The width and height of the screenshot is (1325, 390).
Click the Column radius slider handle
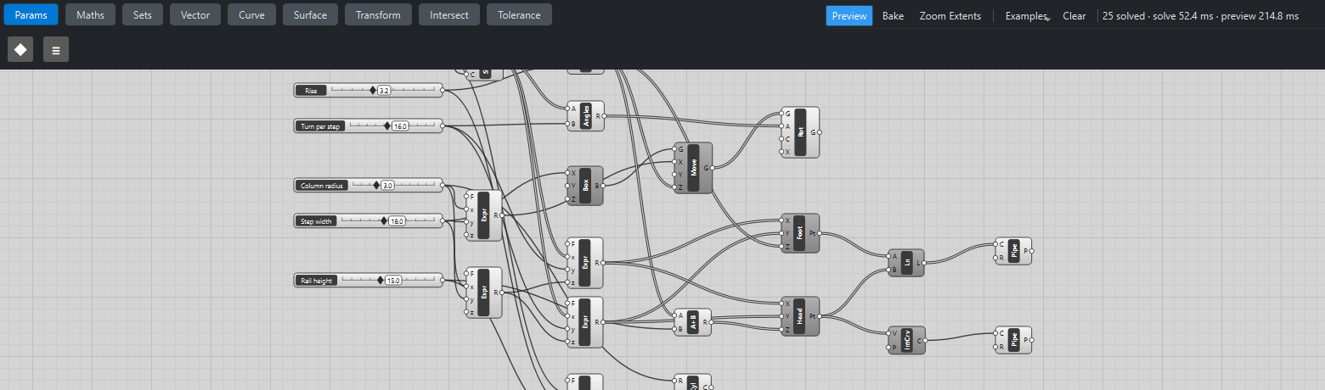[x=377, y=185]
